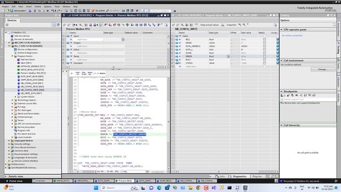This screenshot has height=192, width=341.
Task: Click the Go online button
Action: [x=98, y=11]
